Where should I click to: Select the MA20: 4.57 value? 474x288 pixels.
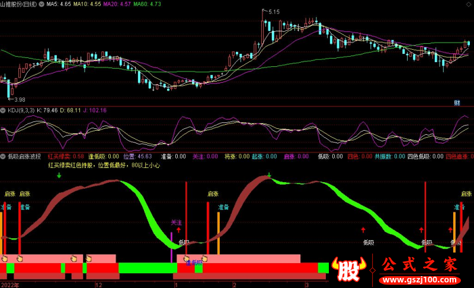[x=117, y=4]
